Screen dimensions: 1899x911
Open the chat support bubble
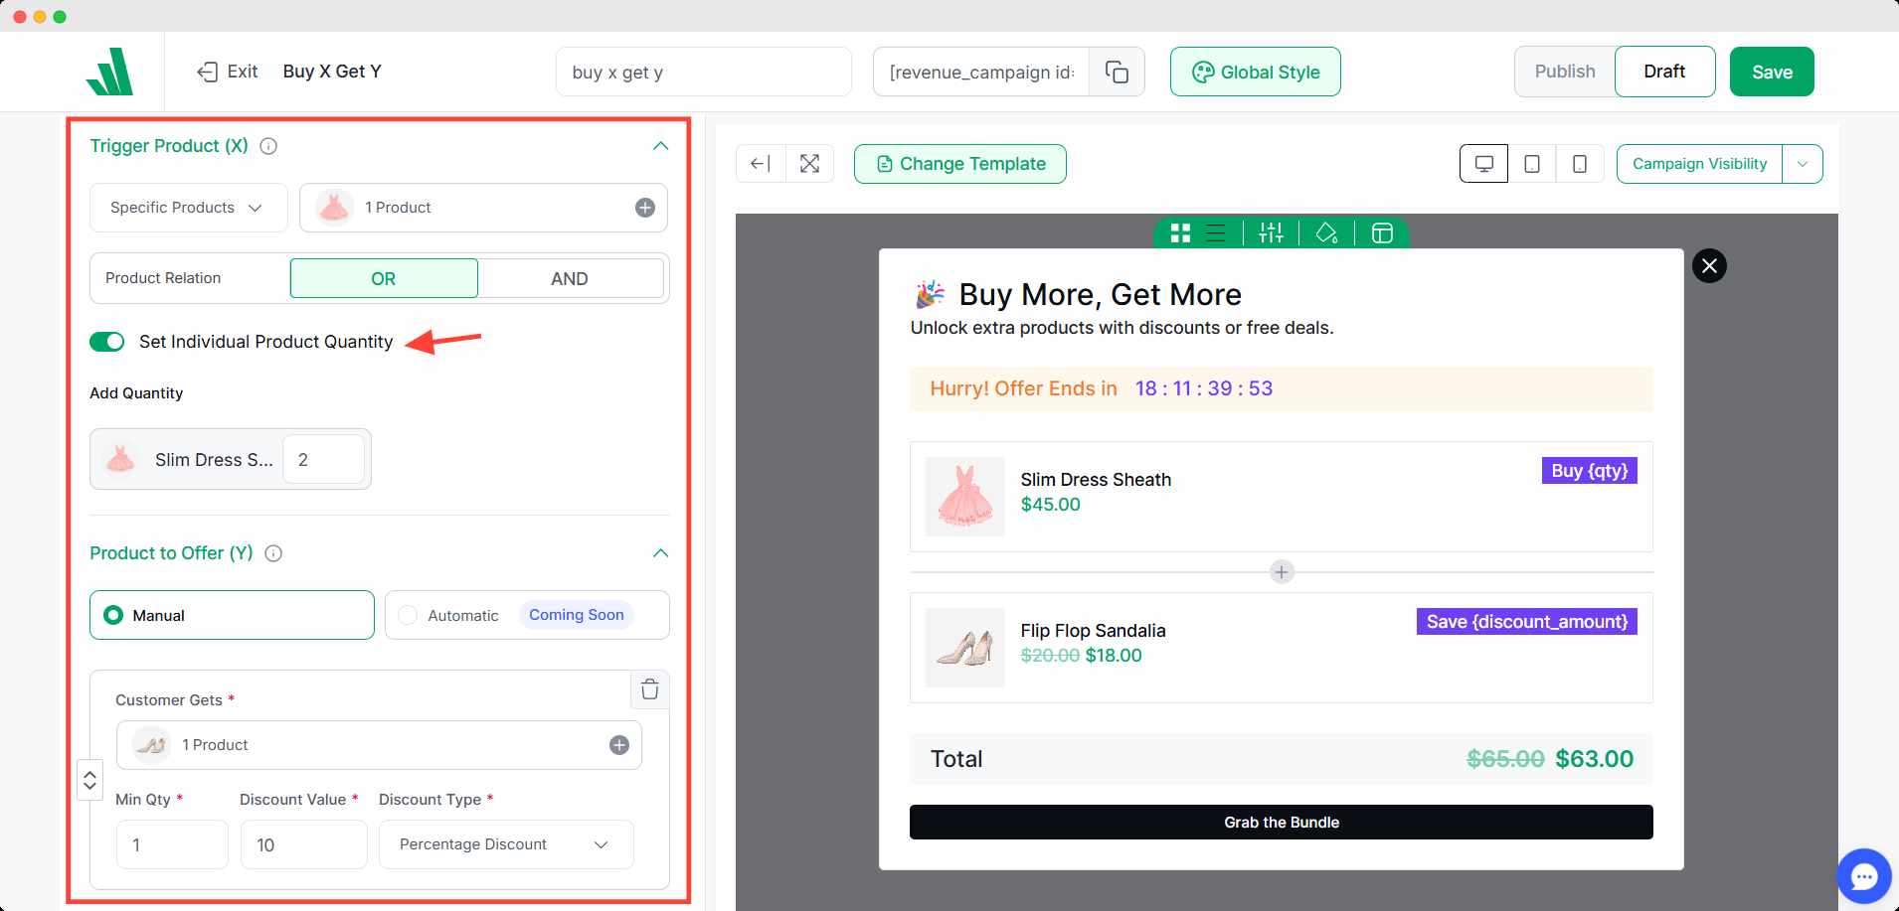1863,875
